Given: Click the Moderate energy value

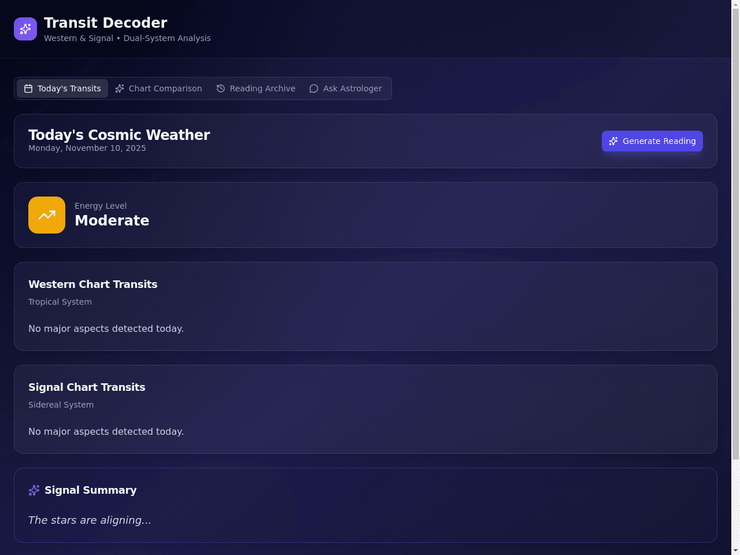Looking at the screenshot, I should pos(112,220).
